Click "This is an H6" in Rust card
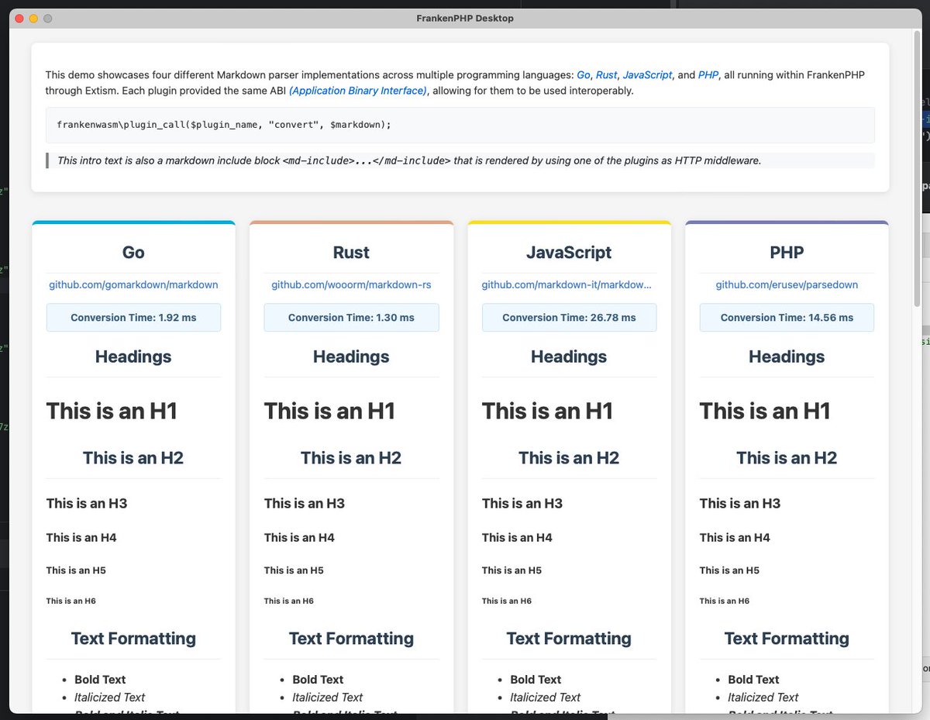This screenshot has width=930, height=720. pyautogui.click(x=289, y=601)
